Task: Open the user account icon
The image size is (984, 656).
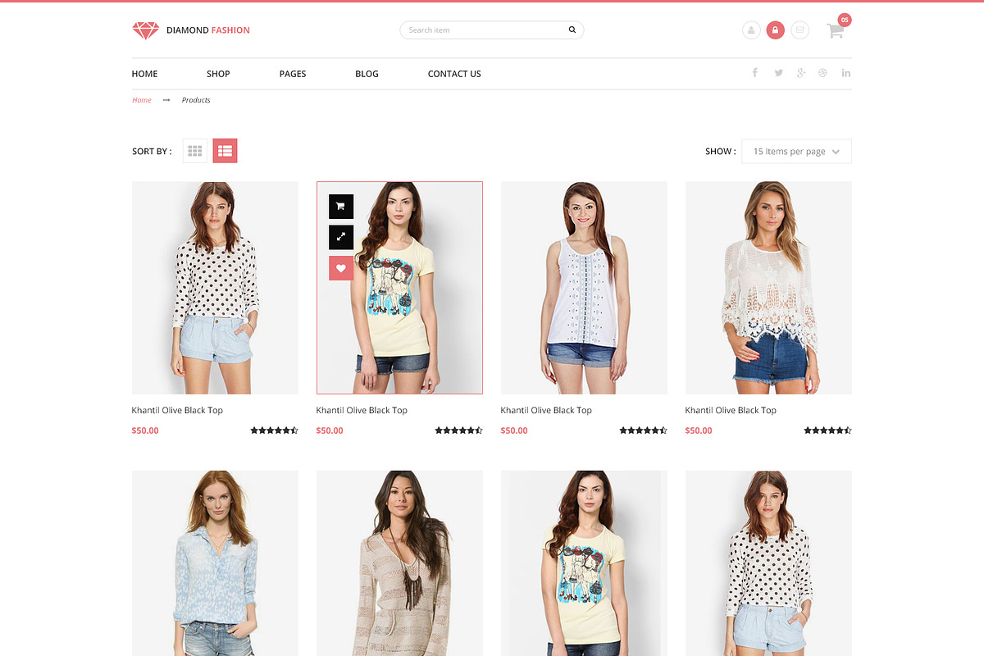Action: [750, 30]
